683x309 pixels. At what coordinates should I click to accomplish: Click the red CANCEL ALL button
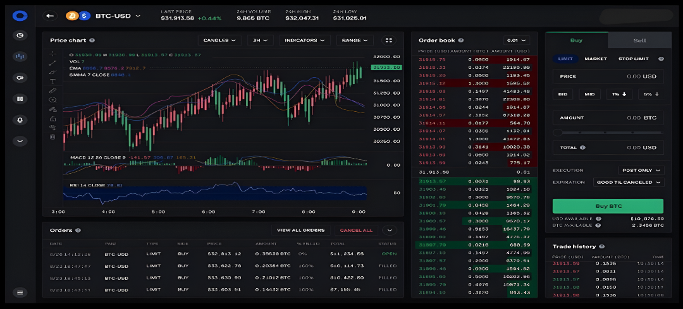pos(356,230)
